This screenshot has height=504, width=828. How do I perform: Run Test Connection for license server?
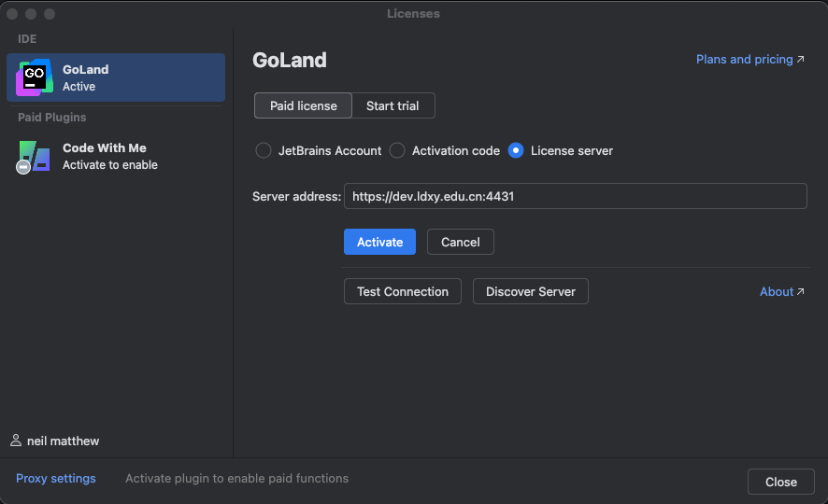click(403, 291)
